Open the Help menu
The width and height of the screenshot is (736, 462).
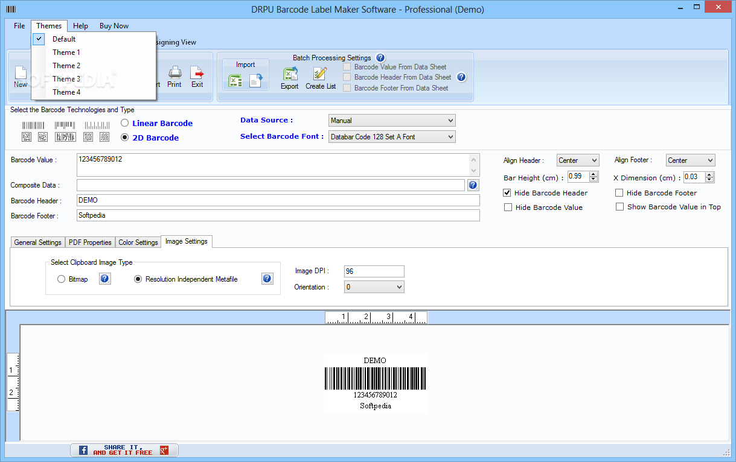point(80,26)
